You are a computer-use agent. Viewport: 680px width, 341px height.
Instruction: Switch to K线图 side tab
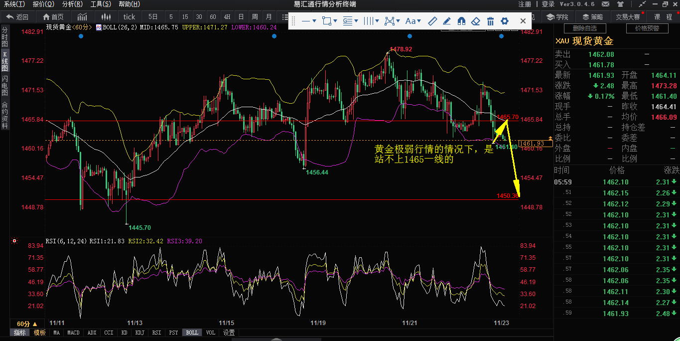[4, 61]
